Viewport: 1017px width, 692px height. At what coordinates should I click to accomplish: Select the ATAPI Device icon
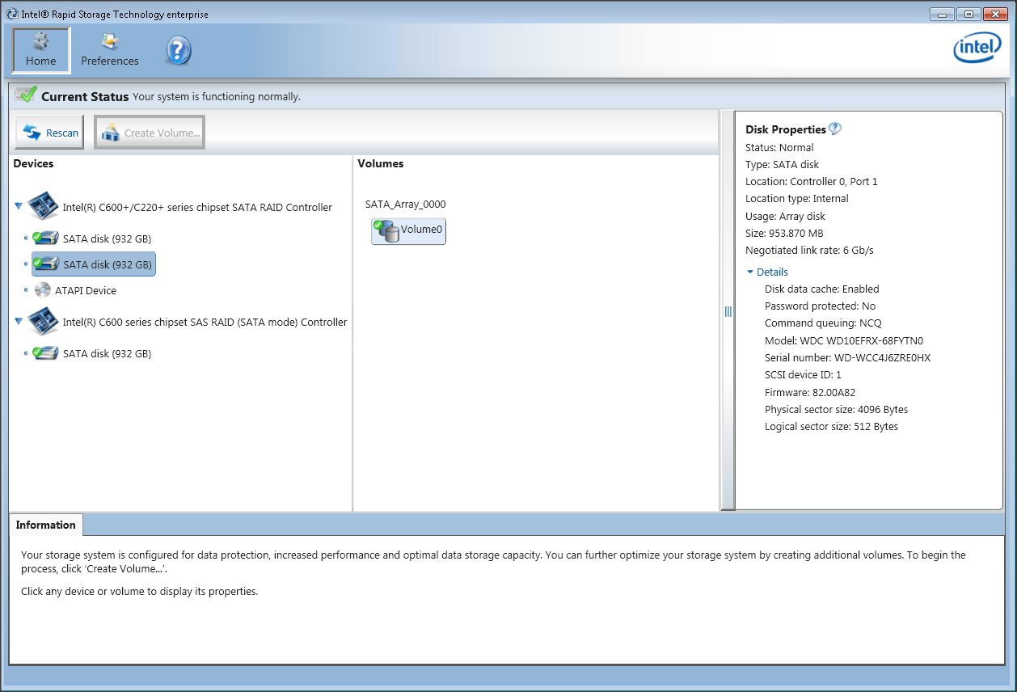[42, 289]
